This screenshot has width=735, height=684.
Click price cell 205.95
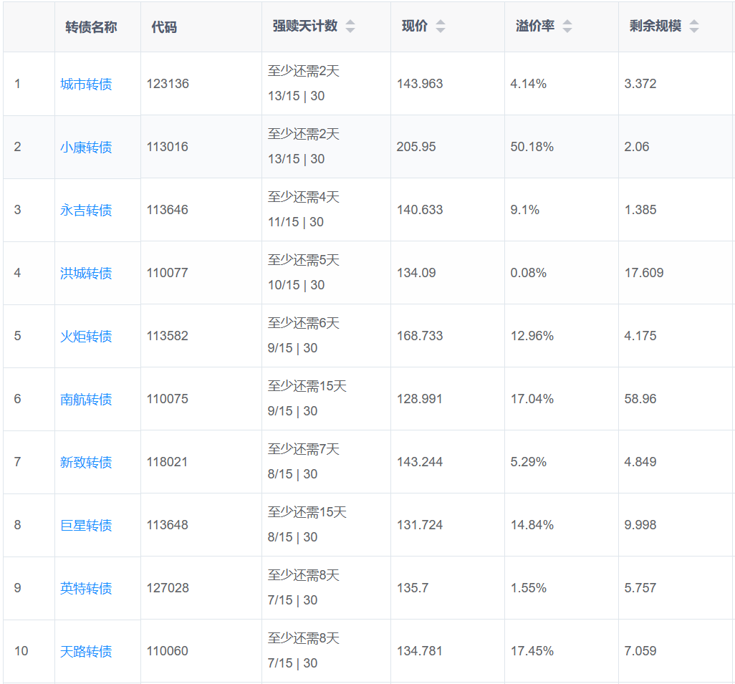[416, 147]
